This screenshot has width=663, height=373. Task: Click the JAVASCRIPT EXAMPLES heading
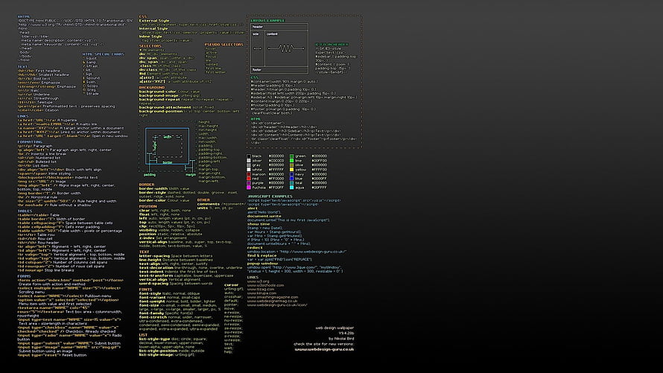tap(270, 197)
